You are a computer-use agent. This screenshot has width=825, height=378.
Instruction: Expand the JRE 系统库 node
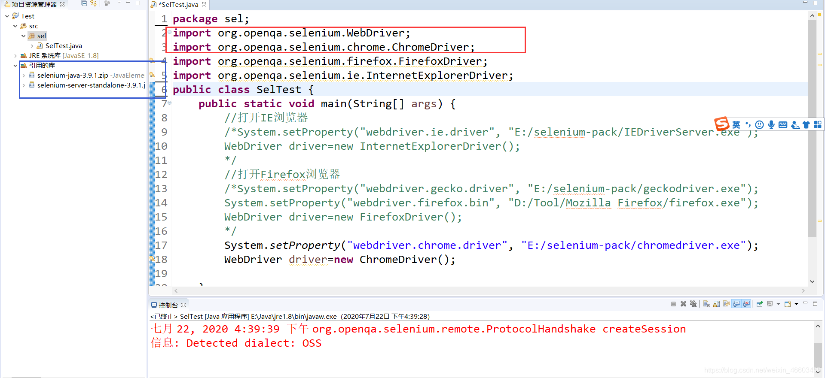(x=15, y=56)
